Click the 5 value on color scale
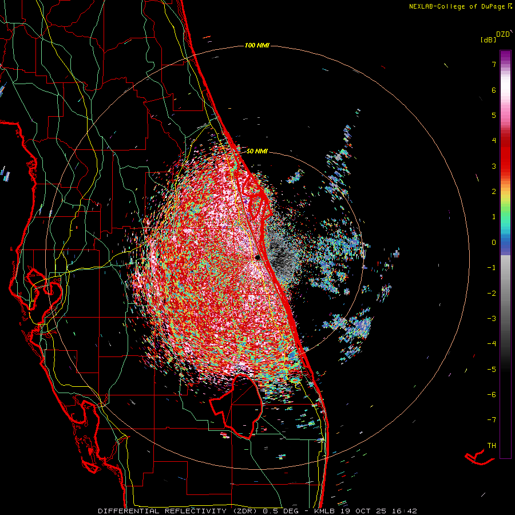 [494, 115]
